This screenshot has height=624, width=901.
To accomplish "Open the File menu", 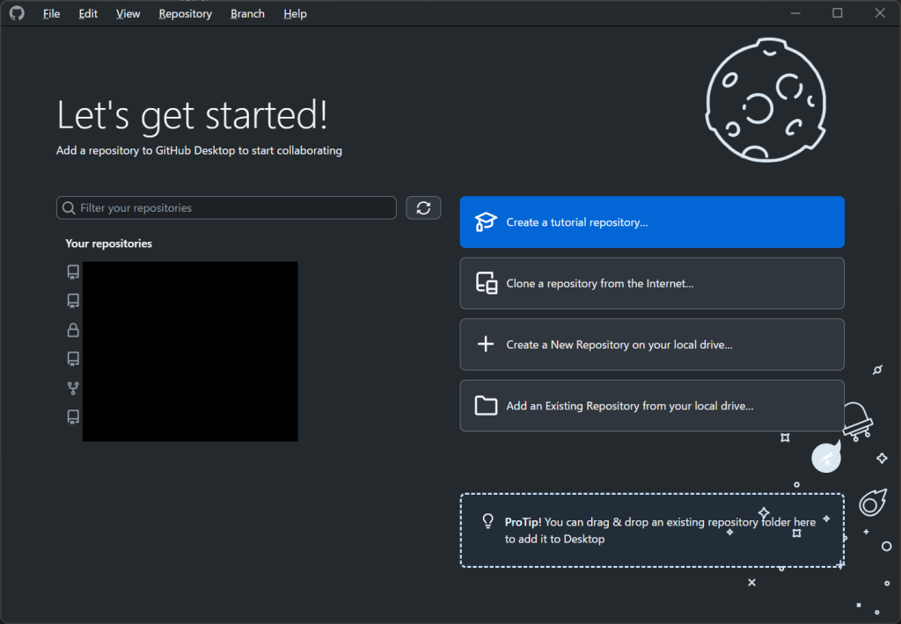I will click(52, 14).
